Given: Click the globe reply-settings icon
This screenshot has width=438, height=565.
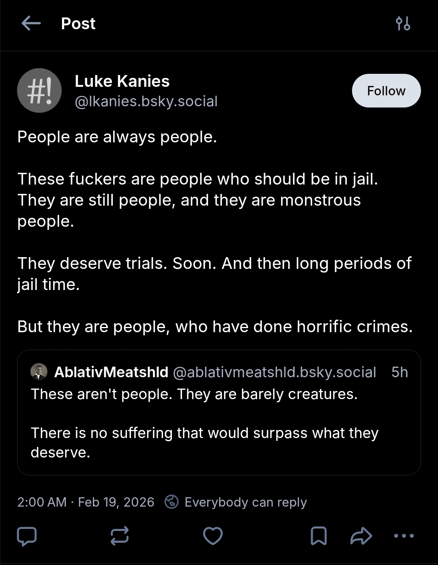Looking at the screenshot, I should (x=172, y=502).
